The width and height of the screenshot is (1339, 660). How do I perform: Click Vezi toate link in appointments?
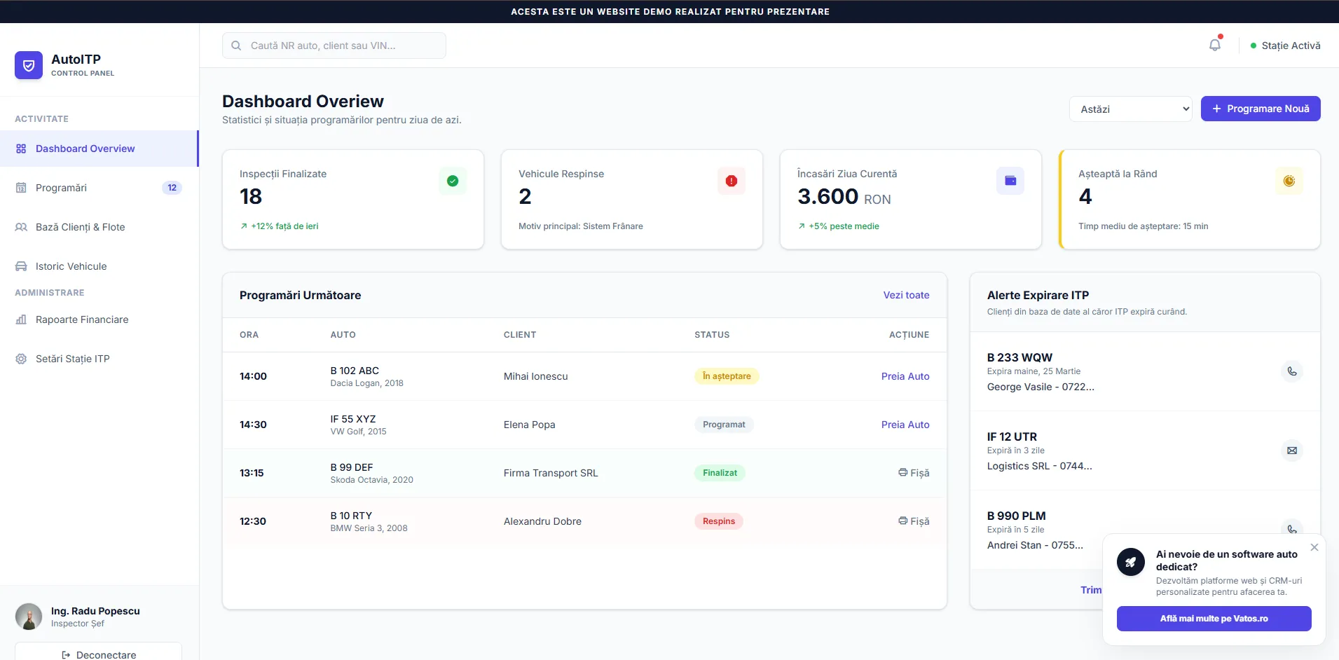[905, 295]
